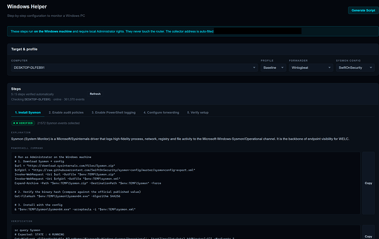379x239 pixels.
Task: Click the Windows Helper page title
Action: (x=27, y=6)
